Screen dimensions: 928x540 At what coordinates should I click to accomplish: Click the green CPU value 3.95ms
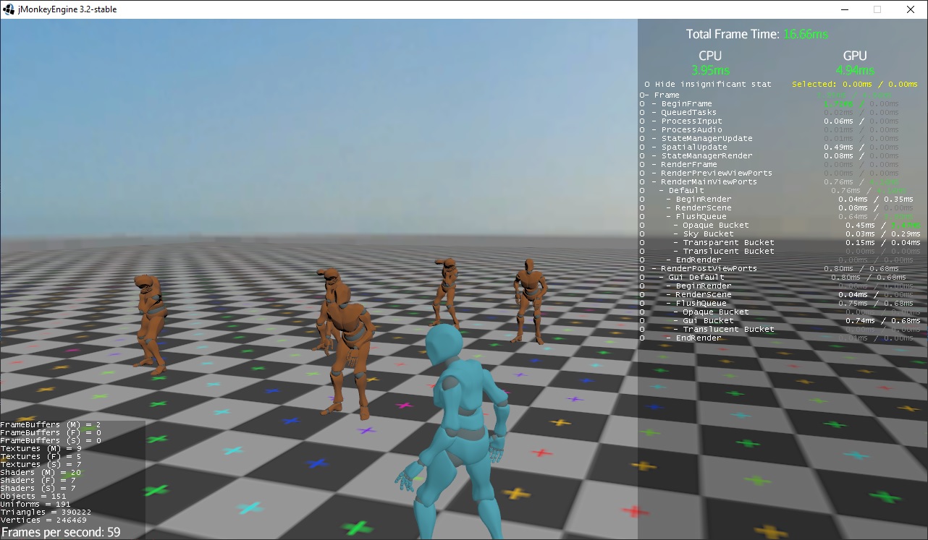(710, 70)
